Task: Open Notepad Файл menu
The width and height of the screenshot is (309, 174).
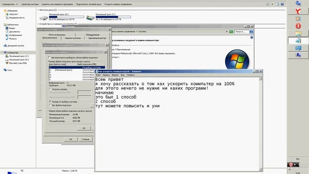Action: (x=98, y=75)
